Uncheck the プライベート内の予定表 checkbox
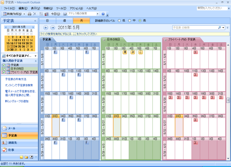 point(4,72)
